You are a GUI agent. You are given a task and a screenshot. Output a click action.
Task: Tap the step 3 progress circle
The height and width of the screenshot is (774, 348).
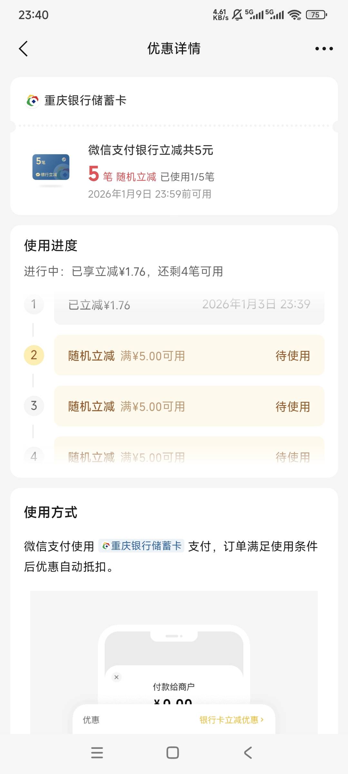[34, 406]
